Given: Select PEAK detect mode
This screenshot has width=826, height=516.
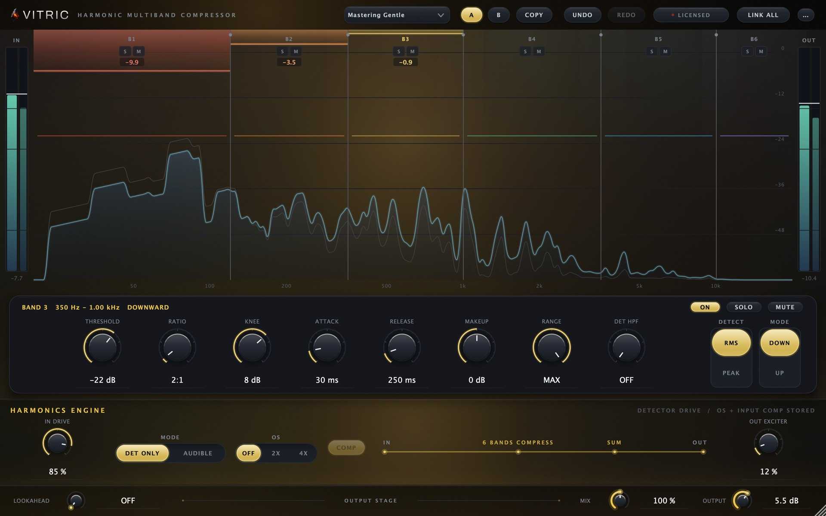Looking at the screenshot, I should 731,373.
